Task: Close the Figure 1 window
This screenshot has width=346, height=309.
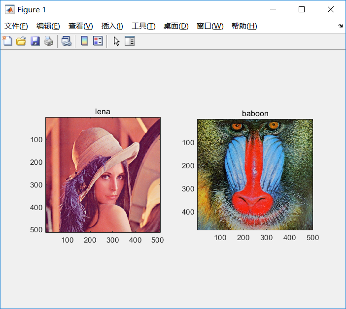Action: pyautogui.click(x=331, y=9)
